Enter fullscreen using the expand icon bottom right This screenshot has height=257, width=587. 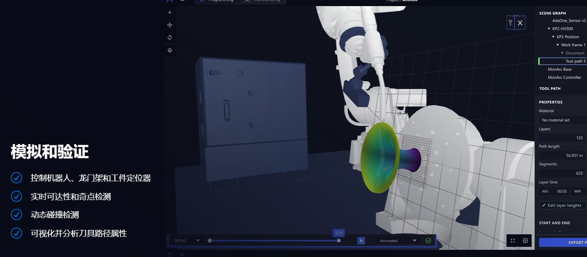[x=513, y=240]
